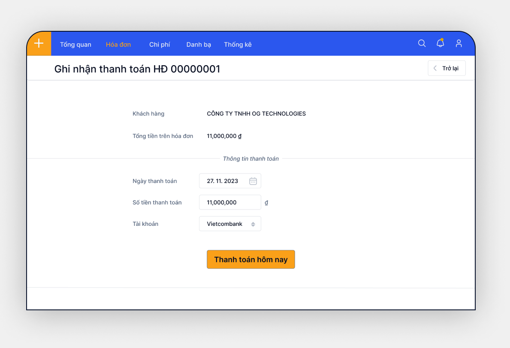
Task: Click the invoice total 11,000,000 ₫ value
Action: (224, 136)
